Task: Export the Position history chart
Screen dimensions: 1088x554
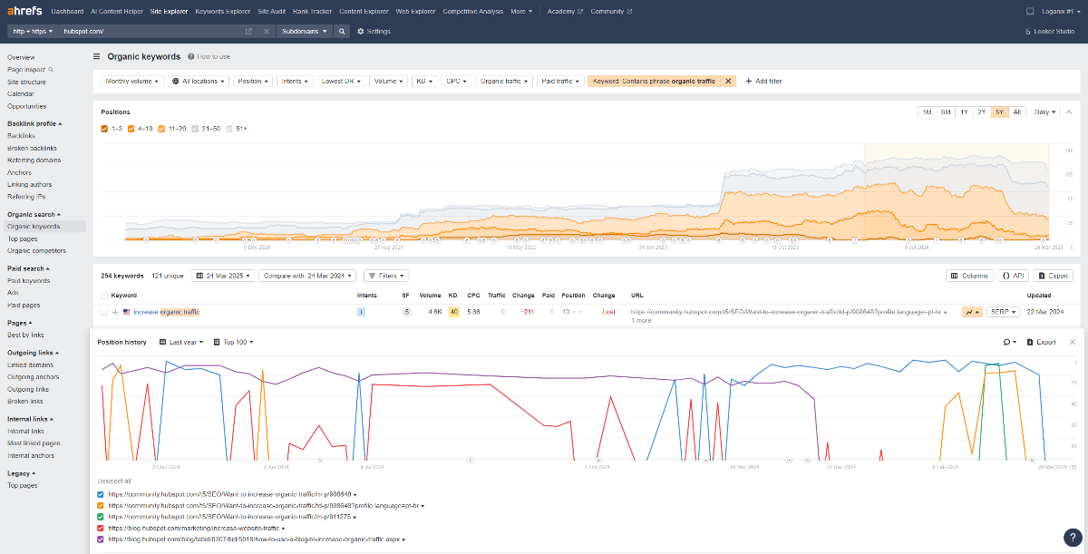Action: pyautogui.click(x=1042, y=342)
